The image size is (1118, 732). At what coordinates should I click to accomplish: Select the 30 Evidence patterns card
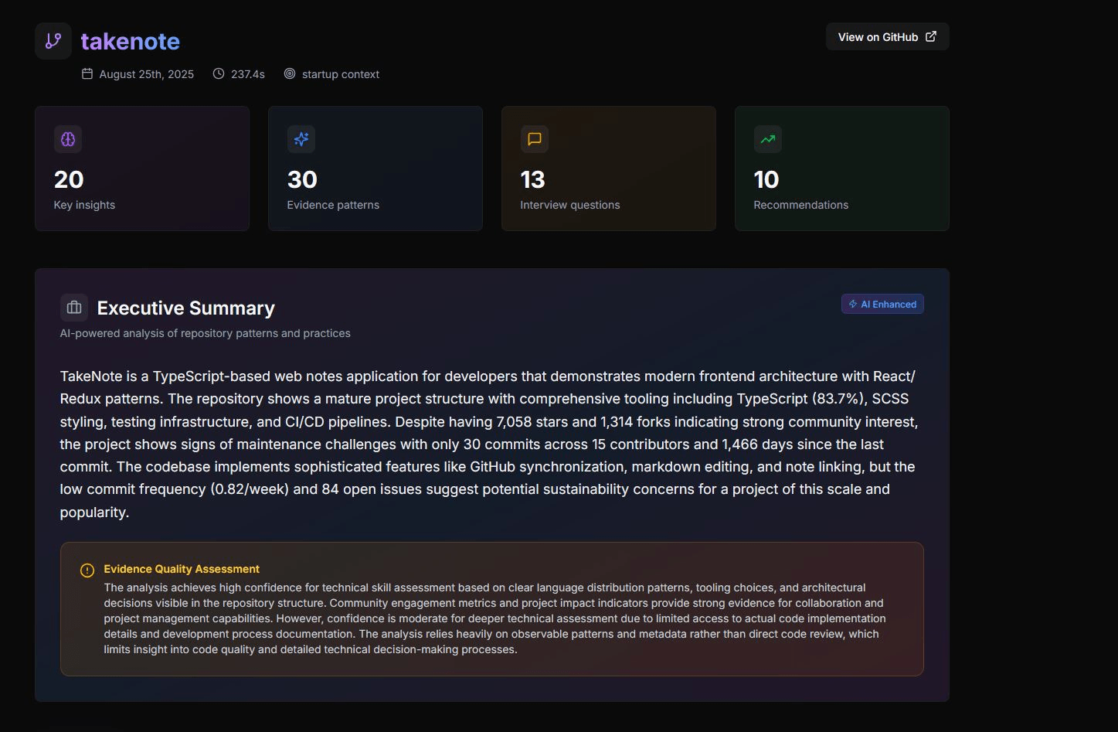click(375, 169)
